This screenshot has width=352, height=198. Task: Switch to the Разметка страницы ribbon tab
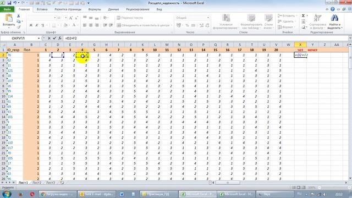(x=68, y=9)
